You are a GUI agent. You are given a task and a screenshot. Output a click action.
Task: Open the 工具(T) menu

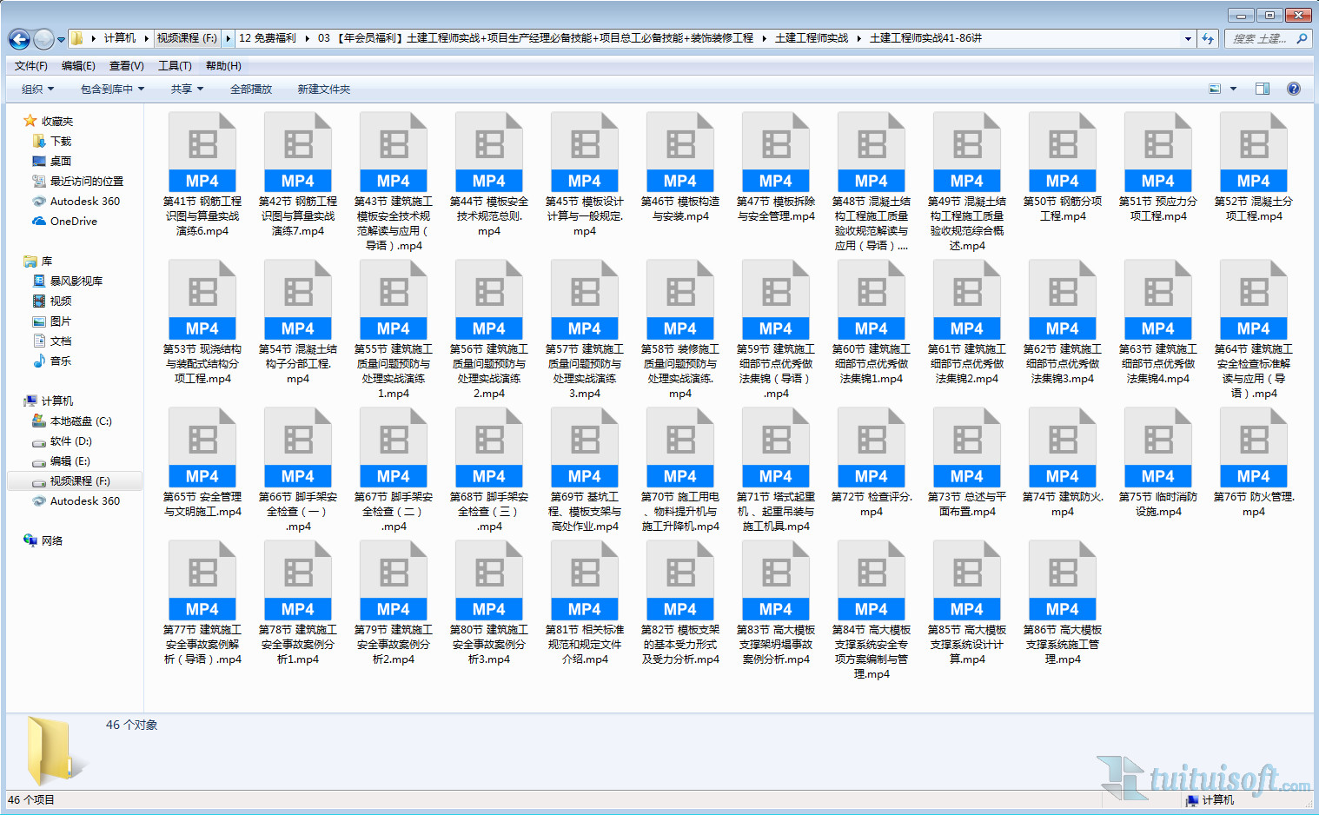[x=174, y=66]
